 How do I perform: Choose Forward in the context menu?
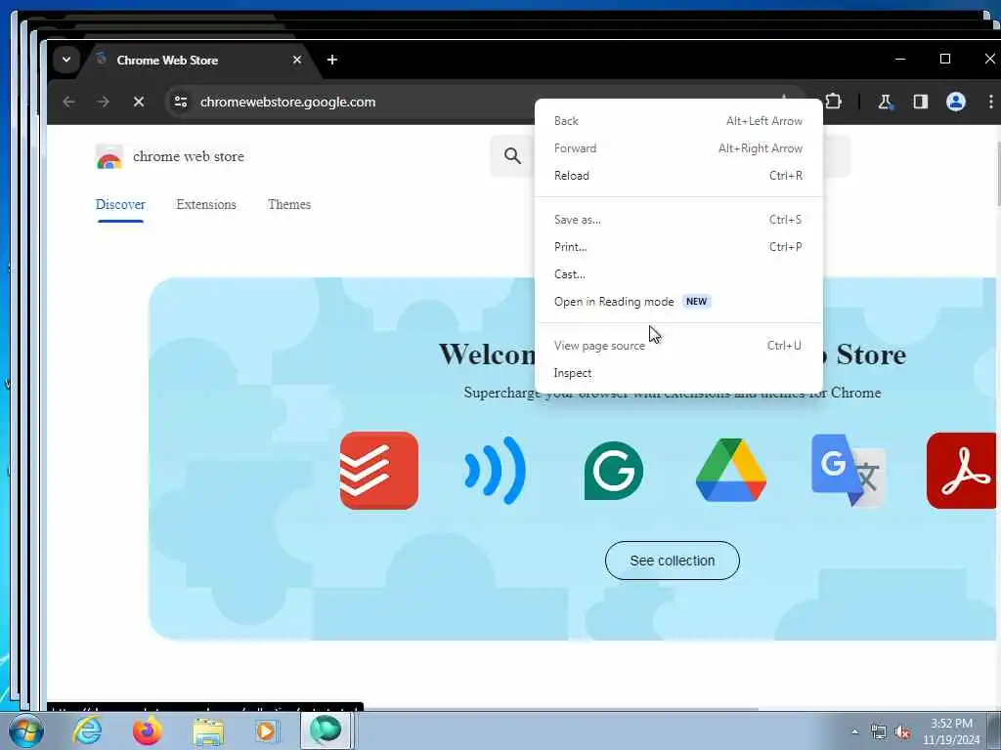(x=678, y=148)
